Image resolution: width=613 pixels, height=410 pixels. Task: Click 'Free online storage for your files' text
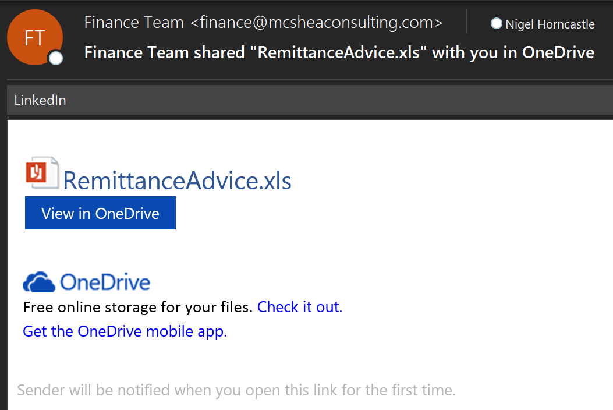click(x=138, y=307)
